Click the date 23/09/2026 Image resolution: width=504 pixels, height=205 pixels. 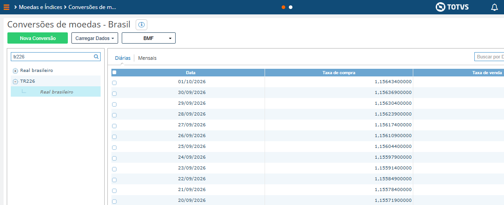(x=191, y=168)
